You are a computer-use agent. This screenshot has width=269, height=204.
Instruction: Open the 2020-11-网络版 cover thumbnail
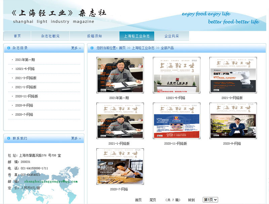pos(177,121)
